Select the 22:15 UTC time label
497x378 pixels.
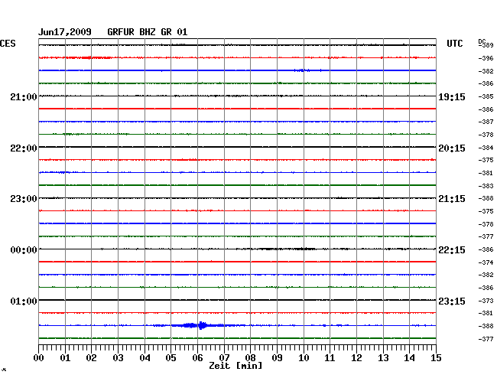pyautogui.click(x=452, y=250)
